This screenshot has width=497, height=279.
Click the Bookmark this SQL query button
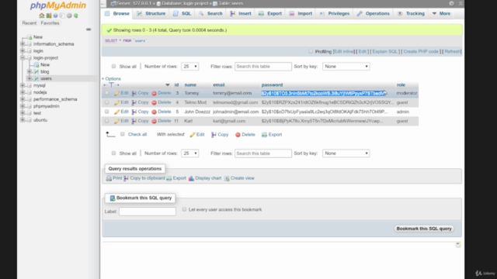(424, 229)
